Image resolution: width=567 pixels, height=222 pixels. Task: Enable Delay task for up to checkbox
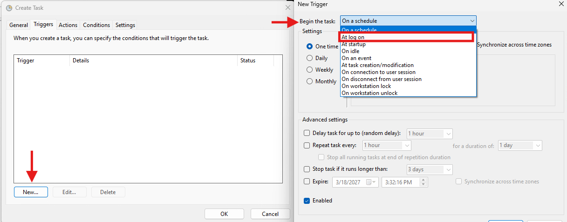coord(307,134)
